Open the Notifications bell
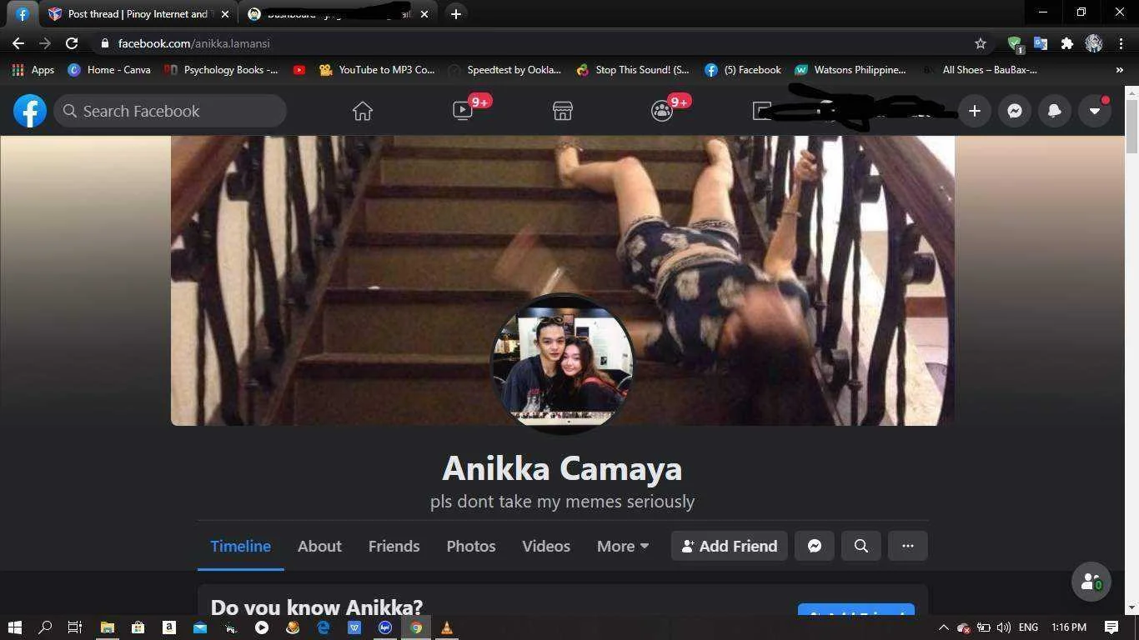Screen dimensions: 1139x640 (1055, 111)
